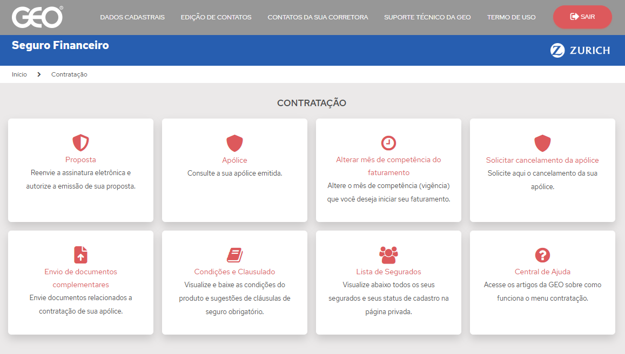625x354 pixels.
Task: Open Alterar mês de competência do faturamento
Action: click(388, 166)
